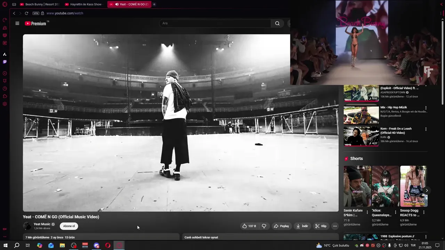Open the sidebar player icon
Viewport: 445px width, 250px height.
[x=5, y=73]
